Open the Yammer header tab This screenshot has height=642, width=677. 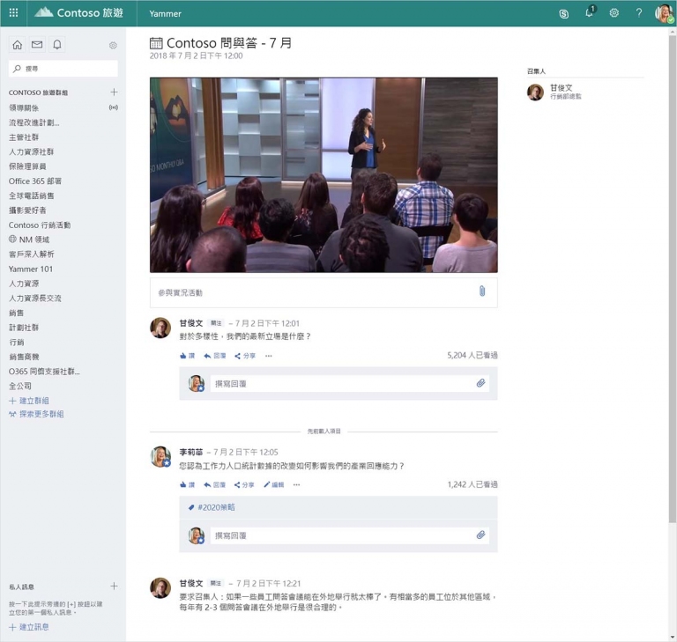[x=166, y=14]
